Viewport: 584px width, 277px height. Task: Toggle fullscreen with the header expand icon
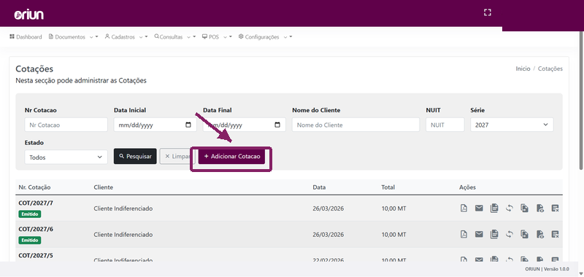click(x=487, y=12)
